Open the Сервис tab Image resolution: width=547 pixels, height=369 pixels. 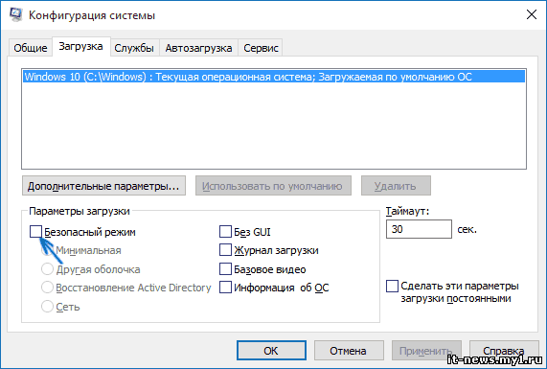(261, 48)
